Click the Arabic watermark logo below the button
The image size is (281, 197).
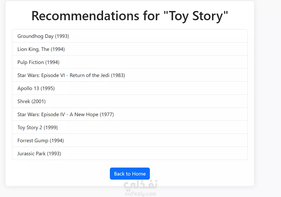click(140, 185)
